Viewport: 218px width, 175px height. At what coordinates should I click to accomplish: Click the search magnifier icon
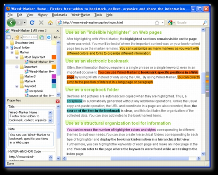coord(205,22)
